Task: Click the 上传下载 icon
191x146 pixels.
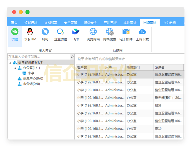Action: (142, 35)
